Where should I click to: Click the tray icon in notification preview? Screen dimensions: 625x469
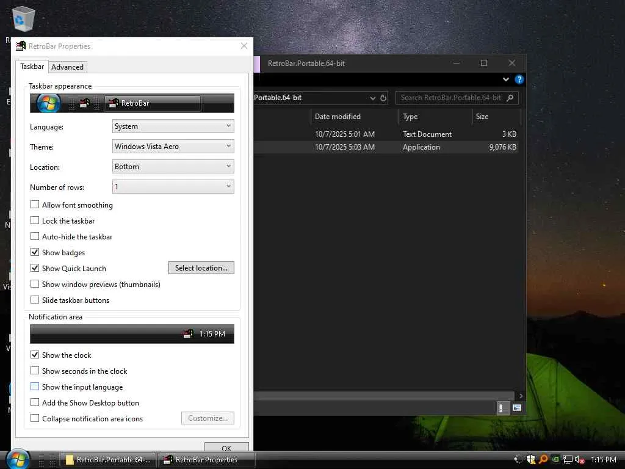click(188, 334)
